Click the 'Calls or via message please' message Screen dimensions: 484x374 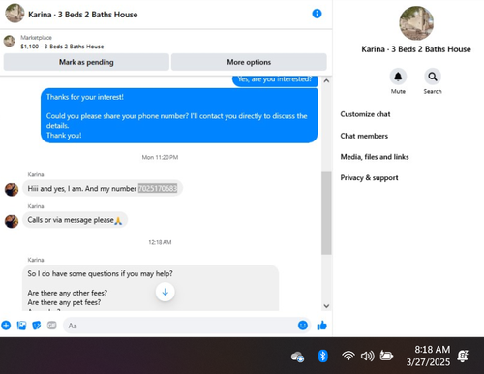pos(75,220)
